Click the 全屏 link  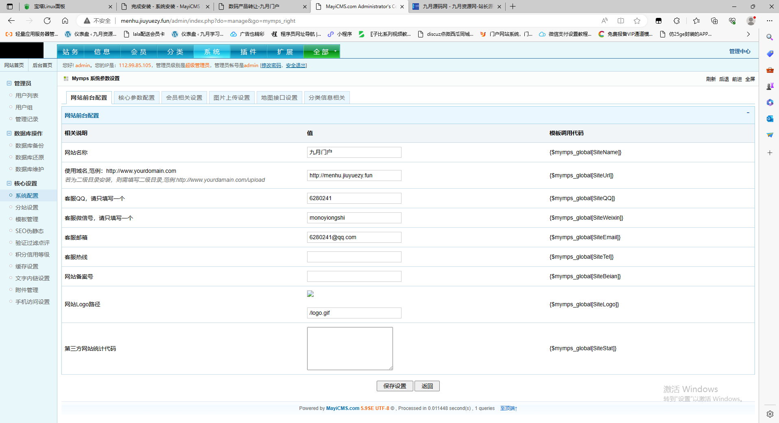(x=750, y=79)
